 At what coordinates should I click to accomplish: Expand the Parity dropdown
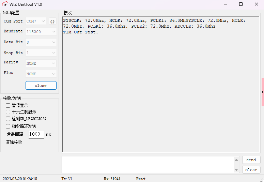point(41,63)
